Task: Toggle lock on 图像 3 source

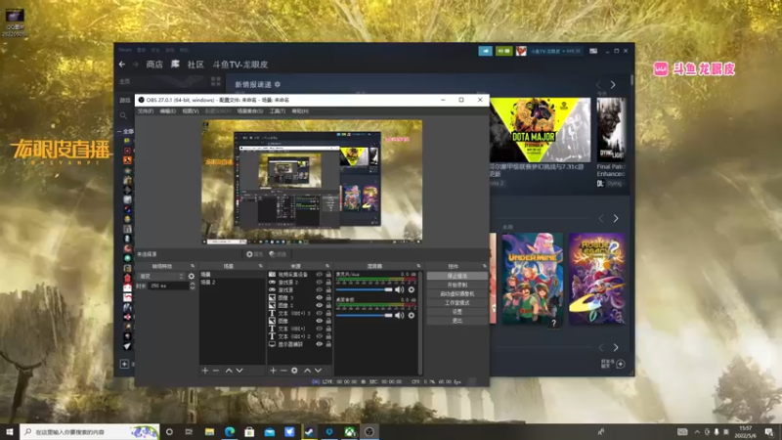Action: [x=328, y=298]
